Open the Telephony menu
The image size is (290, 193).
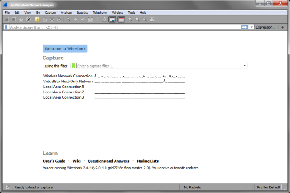[x=100, y=13]
